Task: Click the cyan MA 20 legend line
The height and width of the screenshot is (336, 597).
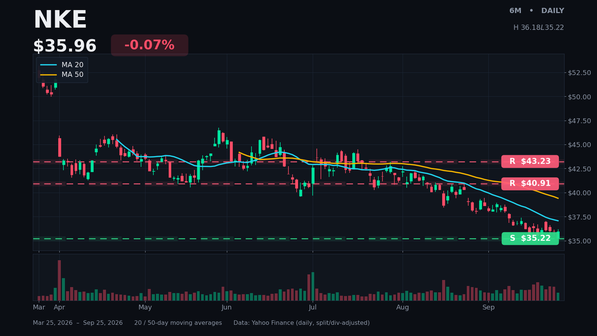Action: point(48,65)
